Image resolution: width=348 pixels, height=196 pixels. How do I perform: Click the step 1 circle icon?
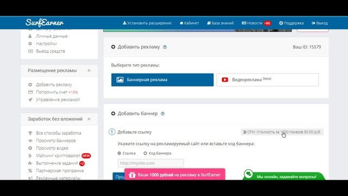coord(112,132)
